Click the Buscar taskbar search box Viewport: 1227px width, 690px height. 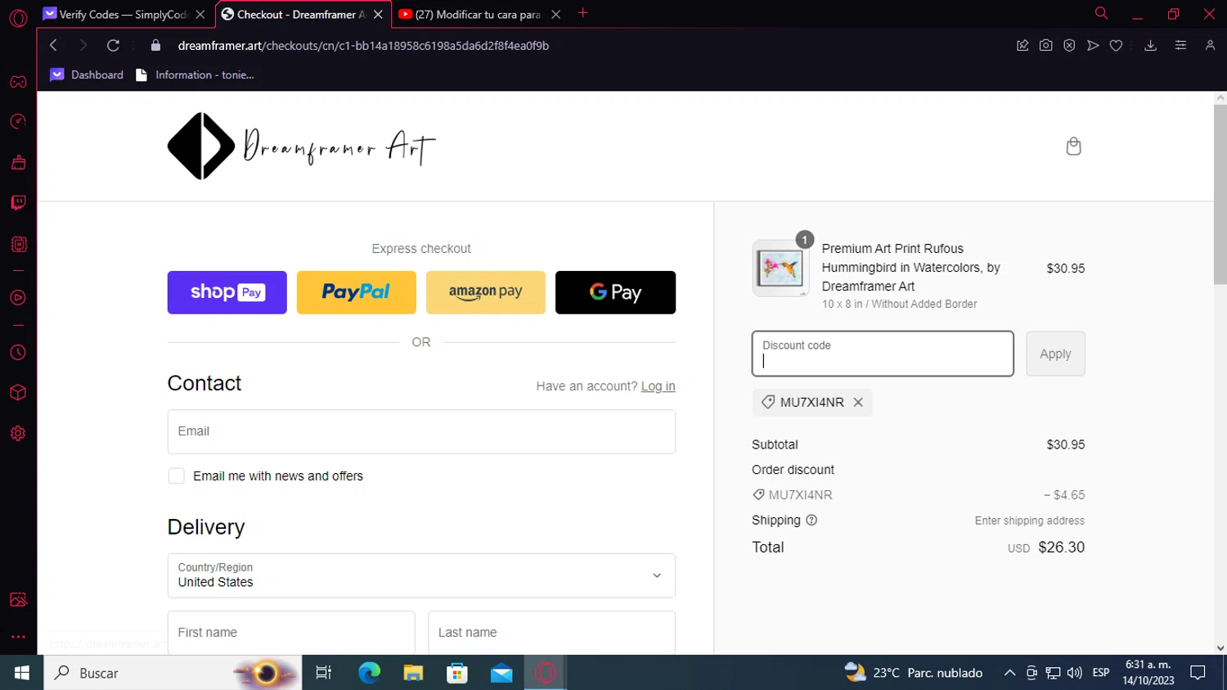[x=173, y=673]
